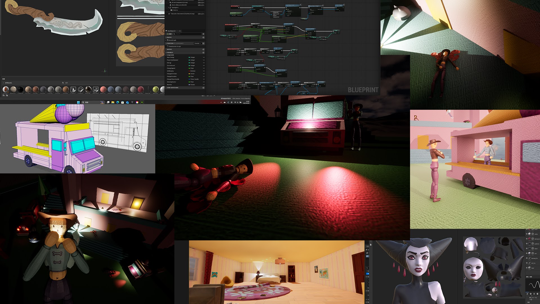Add a new variable with the Variables plus icon
The width and height of the screenshot is (540, 304).
click(203, 53)
